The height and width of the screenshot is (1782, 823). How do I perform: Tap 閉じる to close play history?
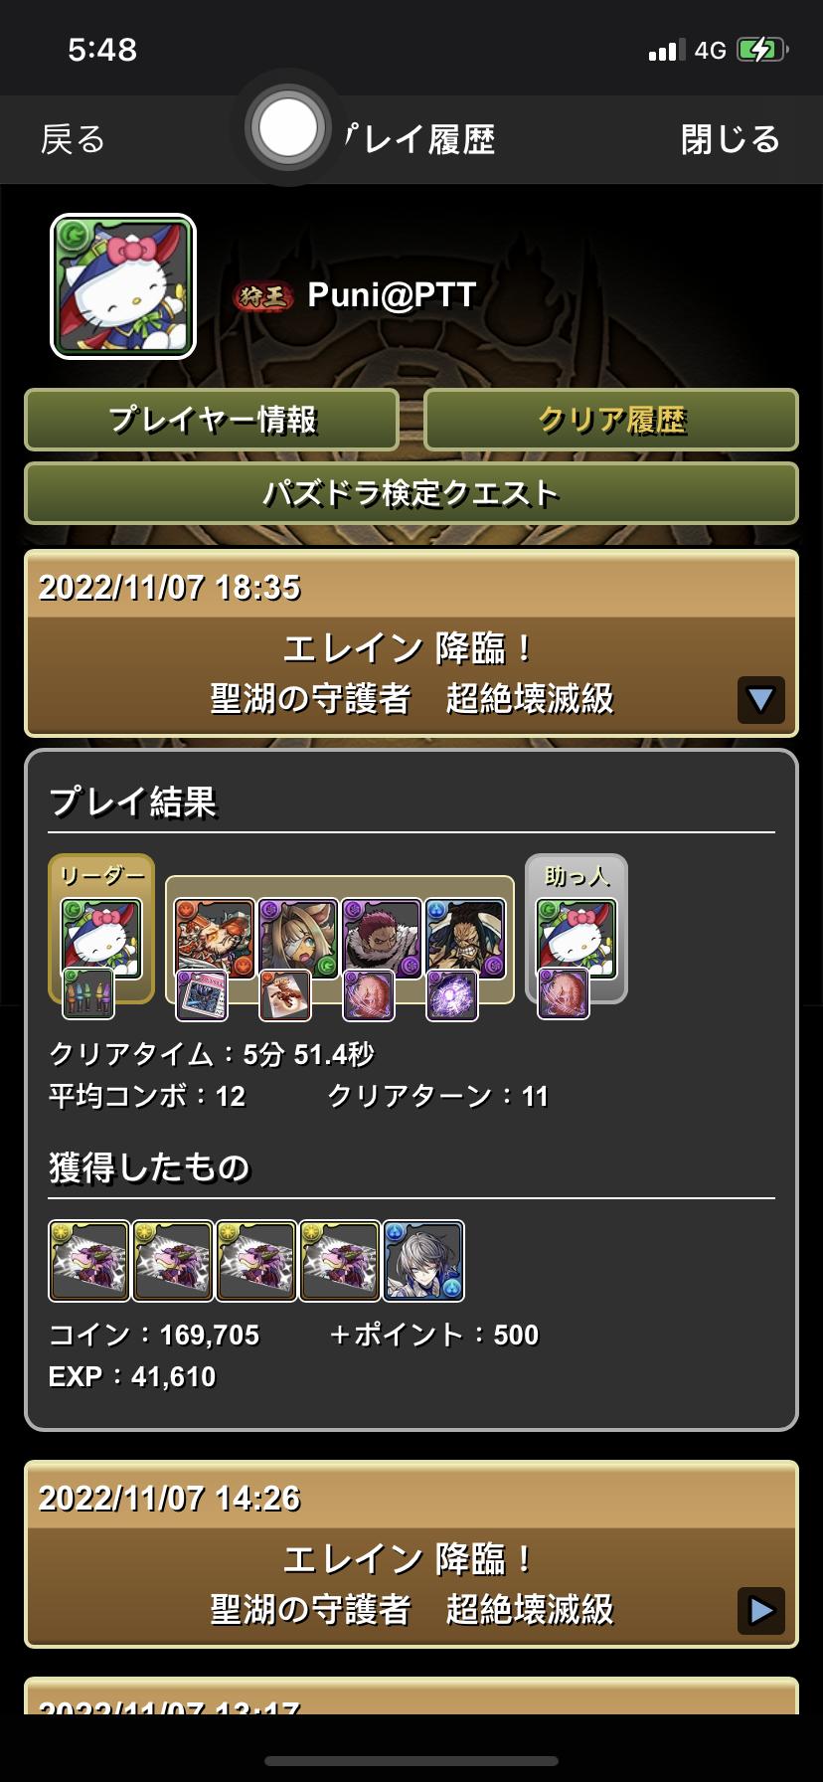pos(731,139)
